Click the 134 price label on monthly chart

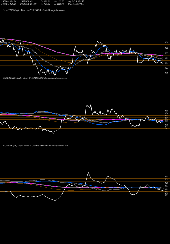167,186
